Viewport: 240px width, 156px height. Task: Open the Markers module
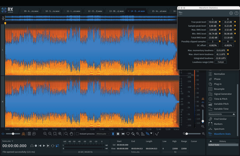pyautogui.click(x=219, y=123)
